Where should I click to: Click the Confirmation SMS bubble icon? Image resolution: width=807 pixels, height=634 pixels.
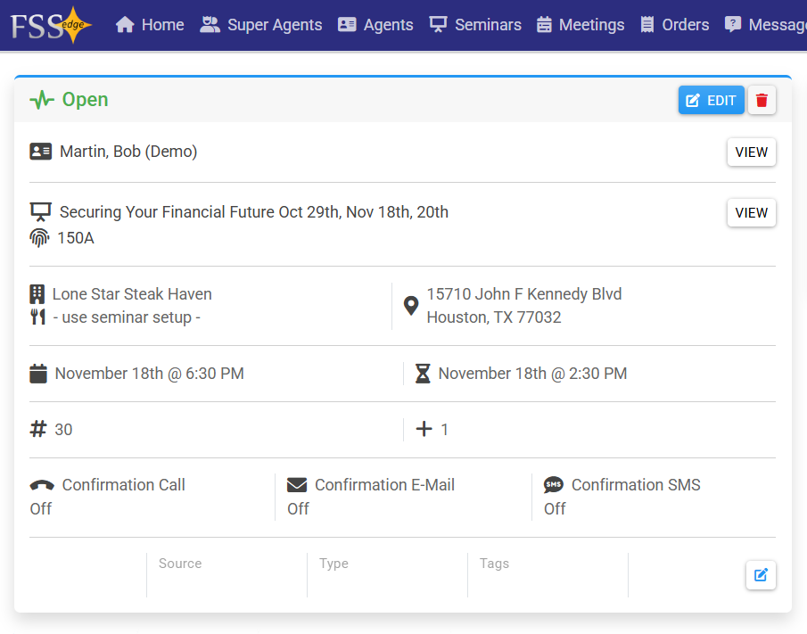[554, 485]
